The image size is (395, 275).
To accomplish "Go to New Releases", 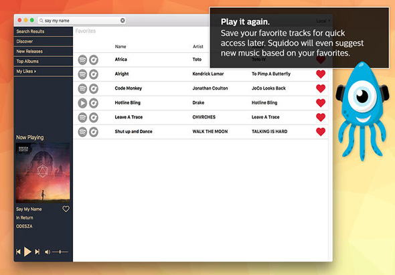I will (44, 52).
